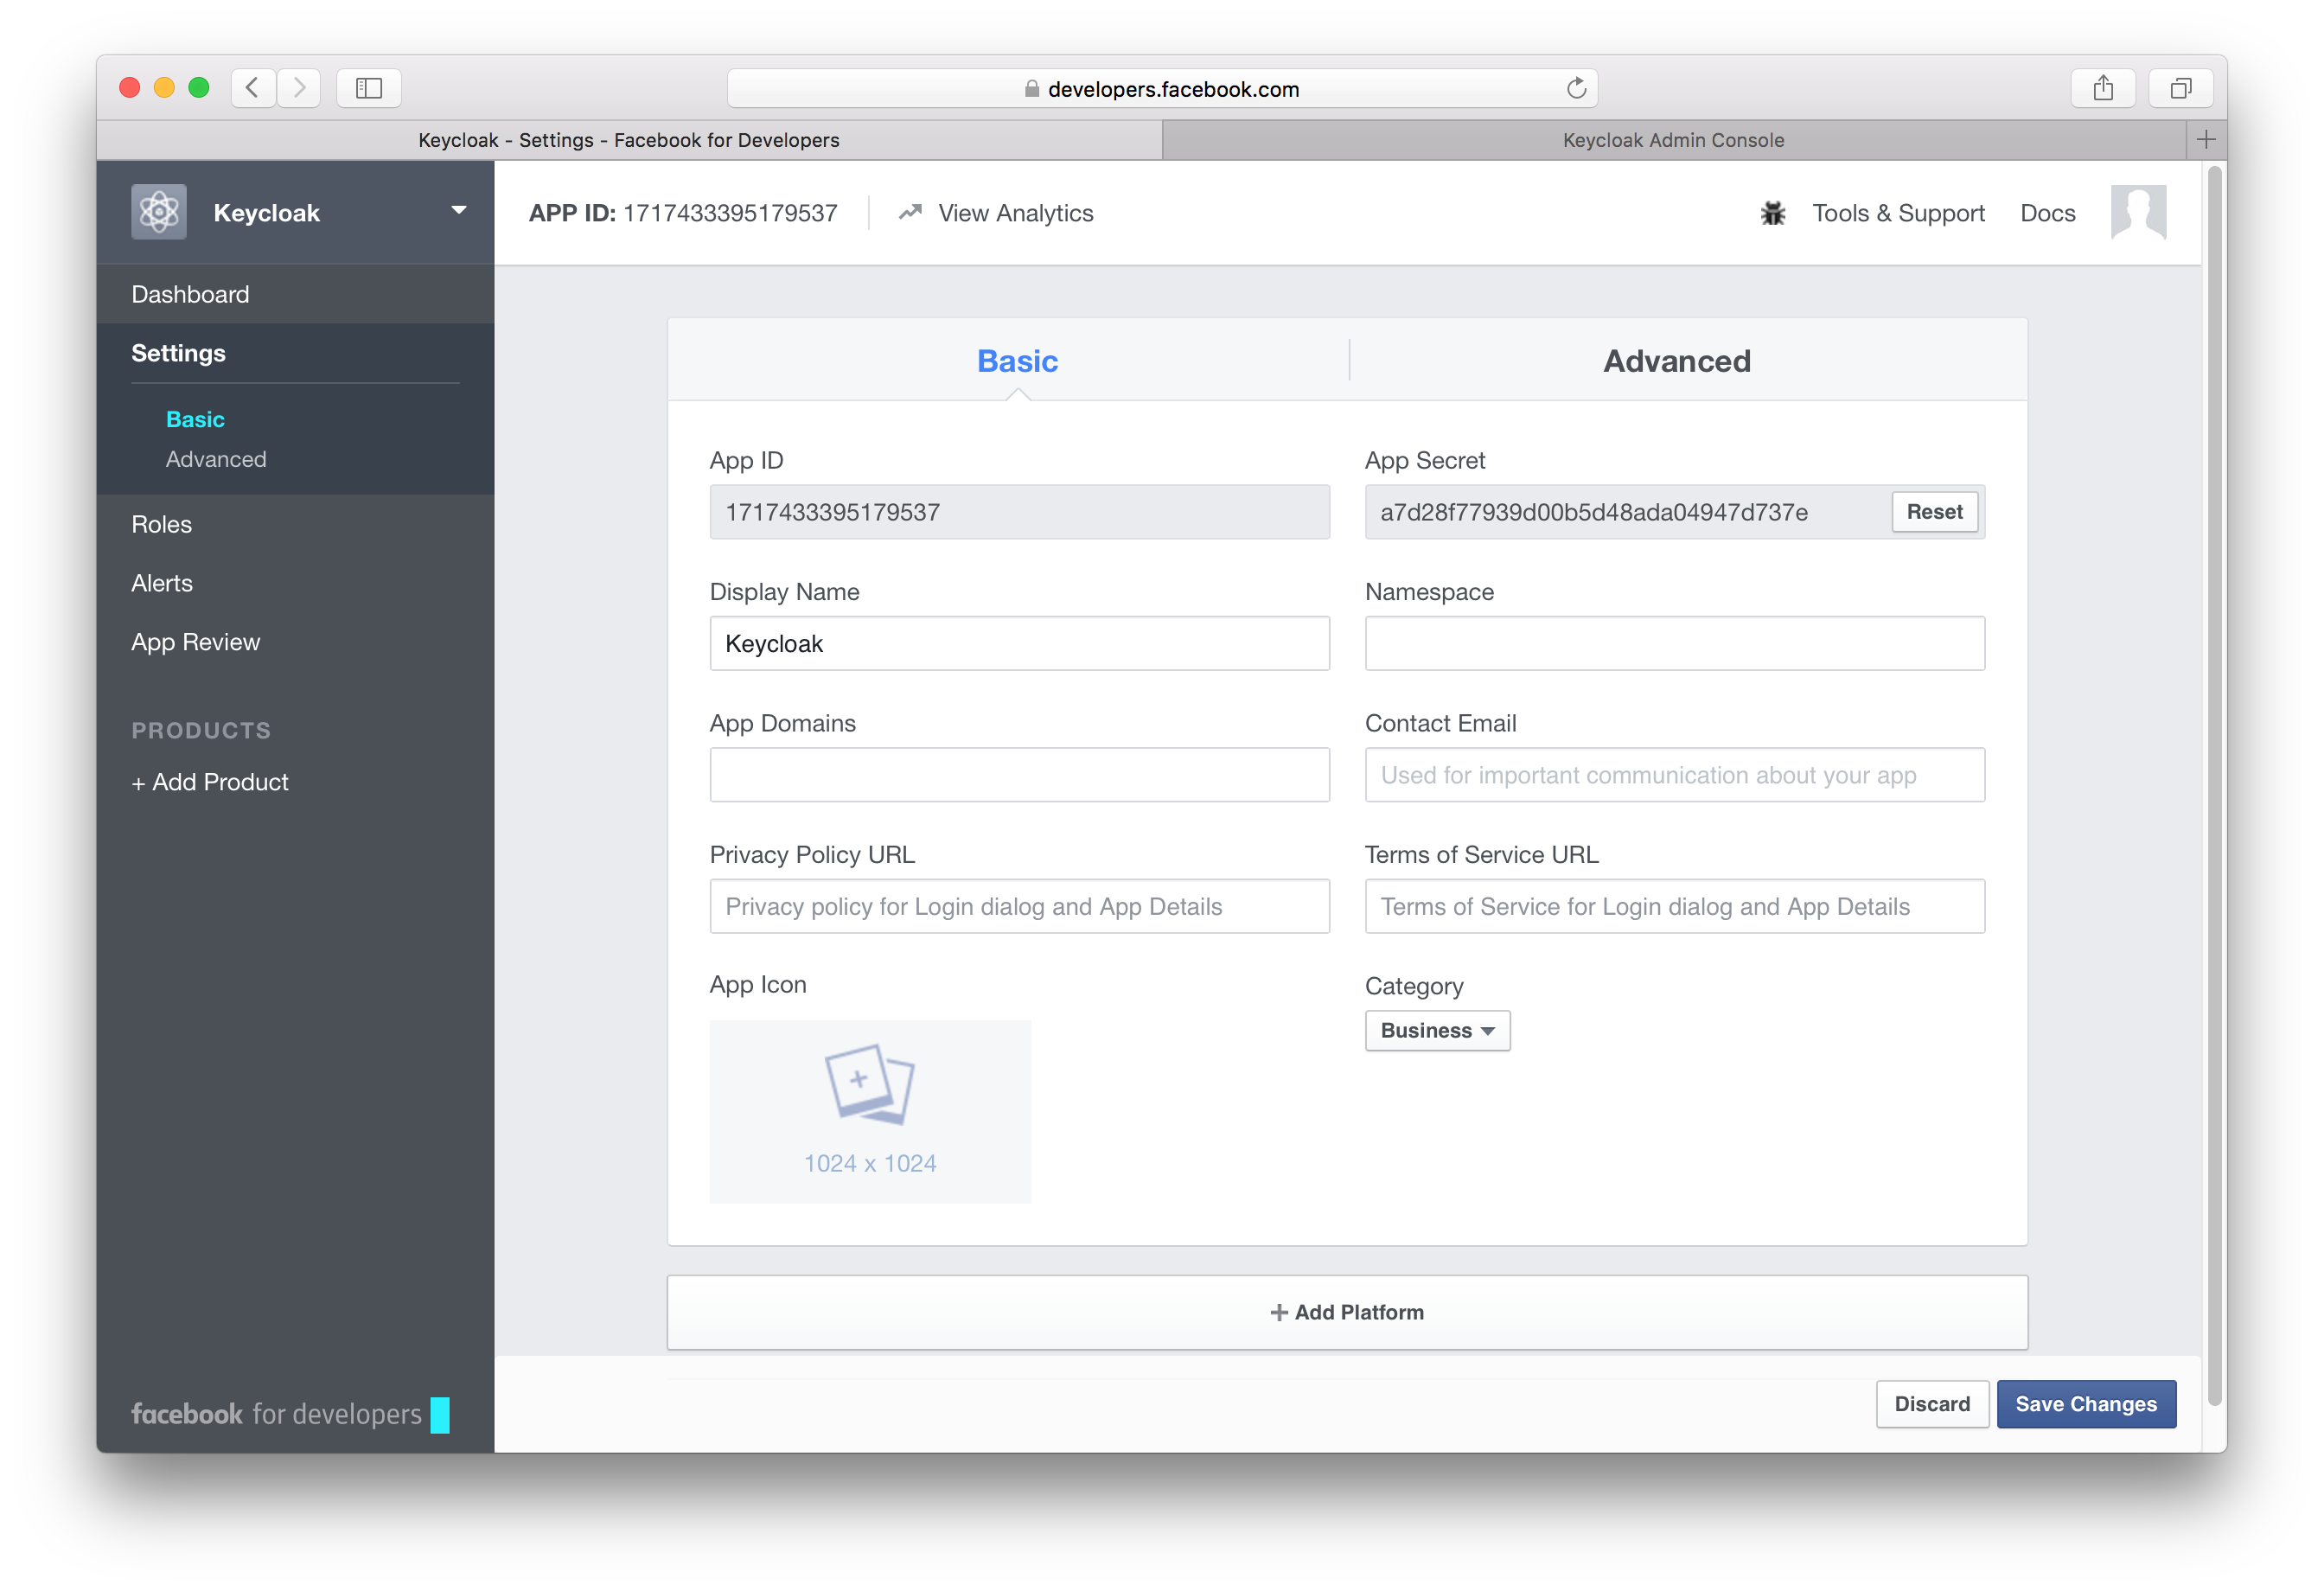Switch to Keycloak Admin Console tab

(1673, 140)
